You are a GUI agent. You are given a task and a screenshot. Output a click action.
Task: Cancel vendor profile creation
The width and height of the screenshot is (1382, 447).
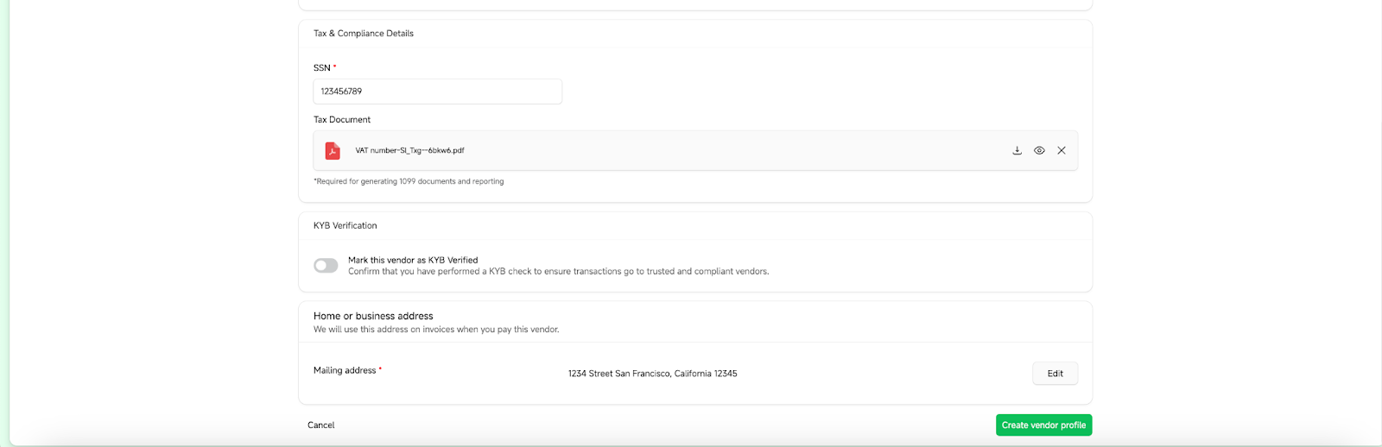(x=320, y=425)
